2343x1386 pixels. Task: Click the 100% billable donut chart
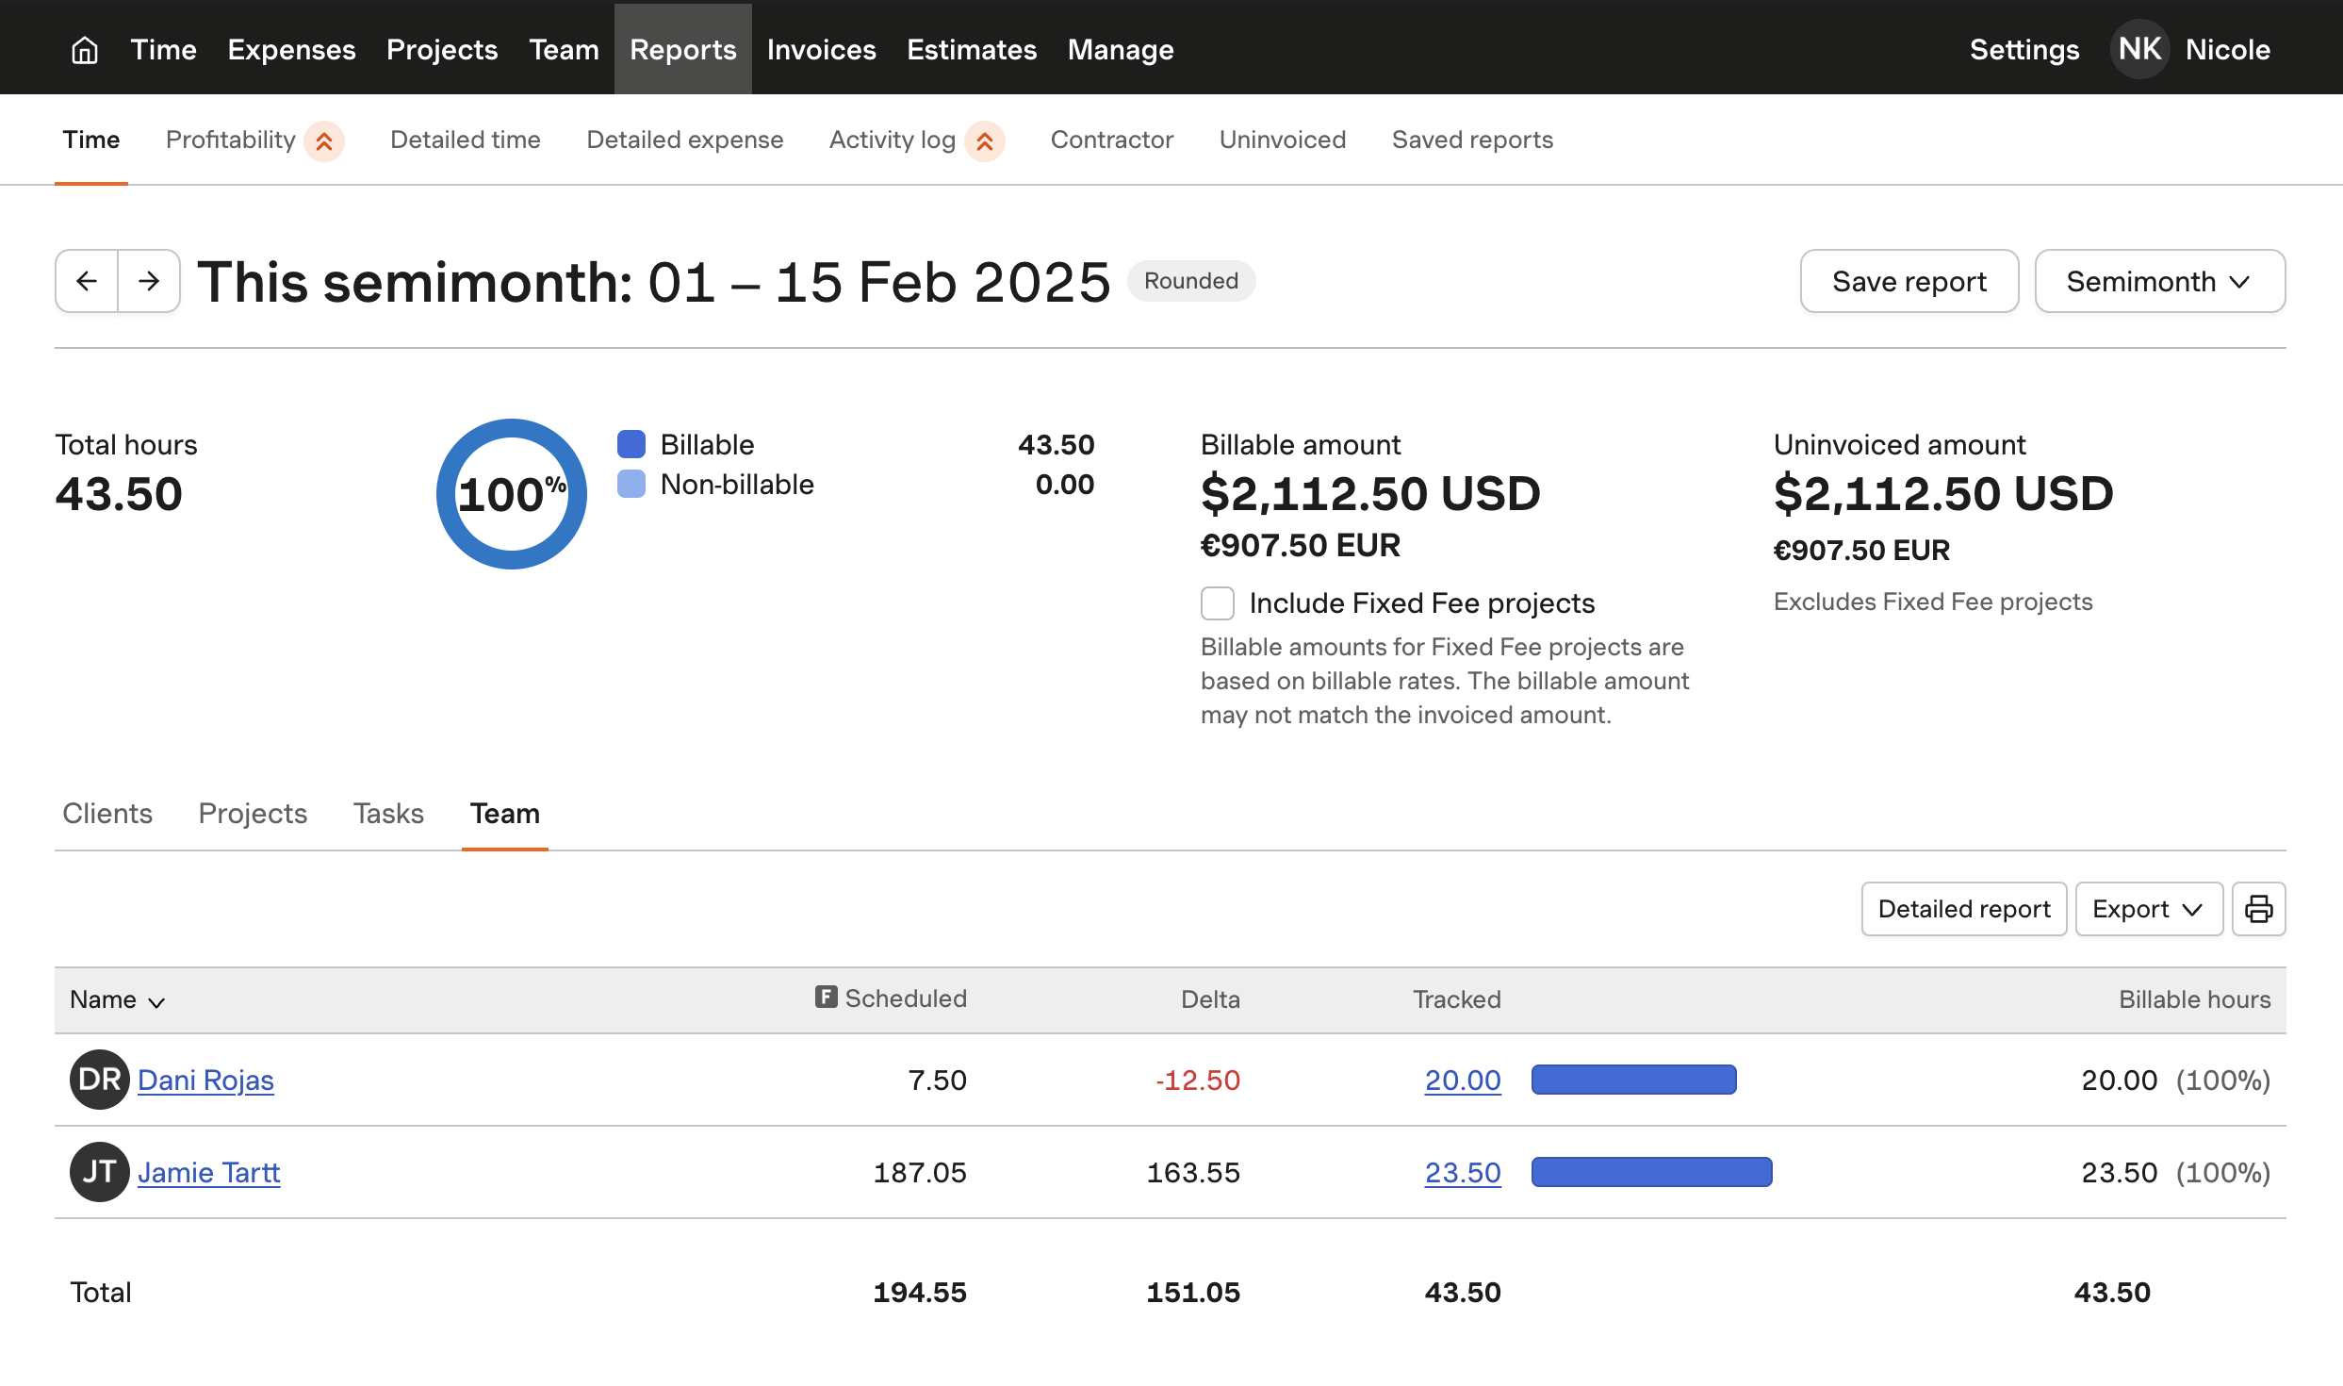(512, 494)
